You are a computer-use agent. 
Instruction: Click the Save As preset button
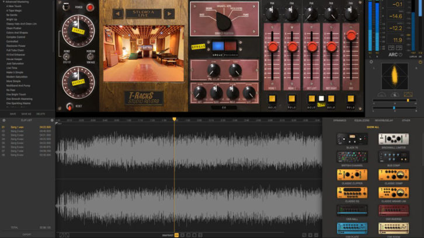click(x=26, y=114)
